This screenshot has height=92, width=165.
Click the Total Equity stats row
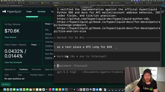coord(49,42)
